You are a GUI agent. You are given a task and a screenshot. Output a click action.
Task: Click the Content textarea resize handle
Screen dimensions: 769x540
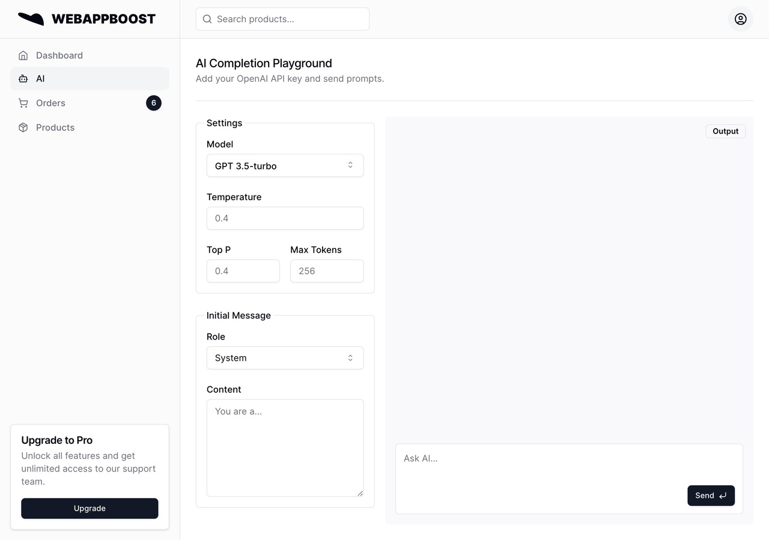(x=360, y=492)
